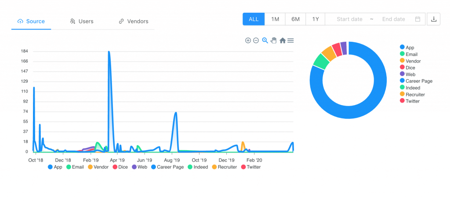This screenshot has height=202, width=450.
Task: Click the orange Vendor donut segment
Action: pos(329,52)
